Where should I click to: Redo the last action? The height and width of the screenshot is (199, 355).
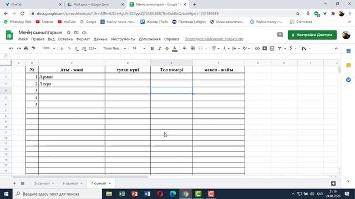[18, 49]
